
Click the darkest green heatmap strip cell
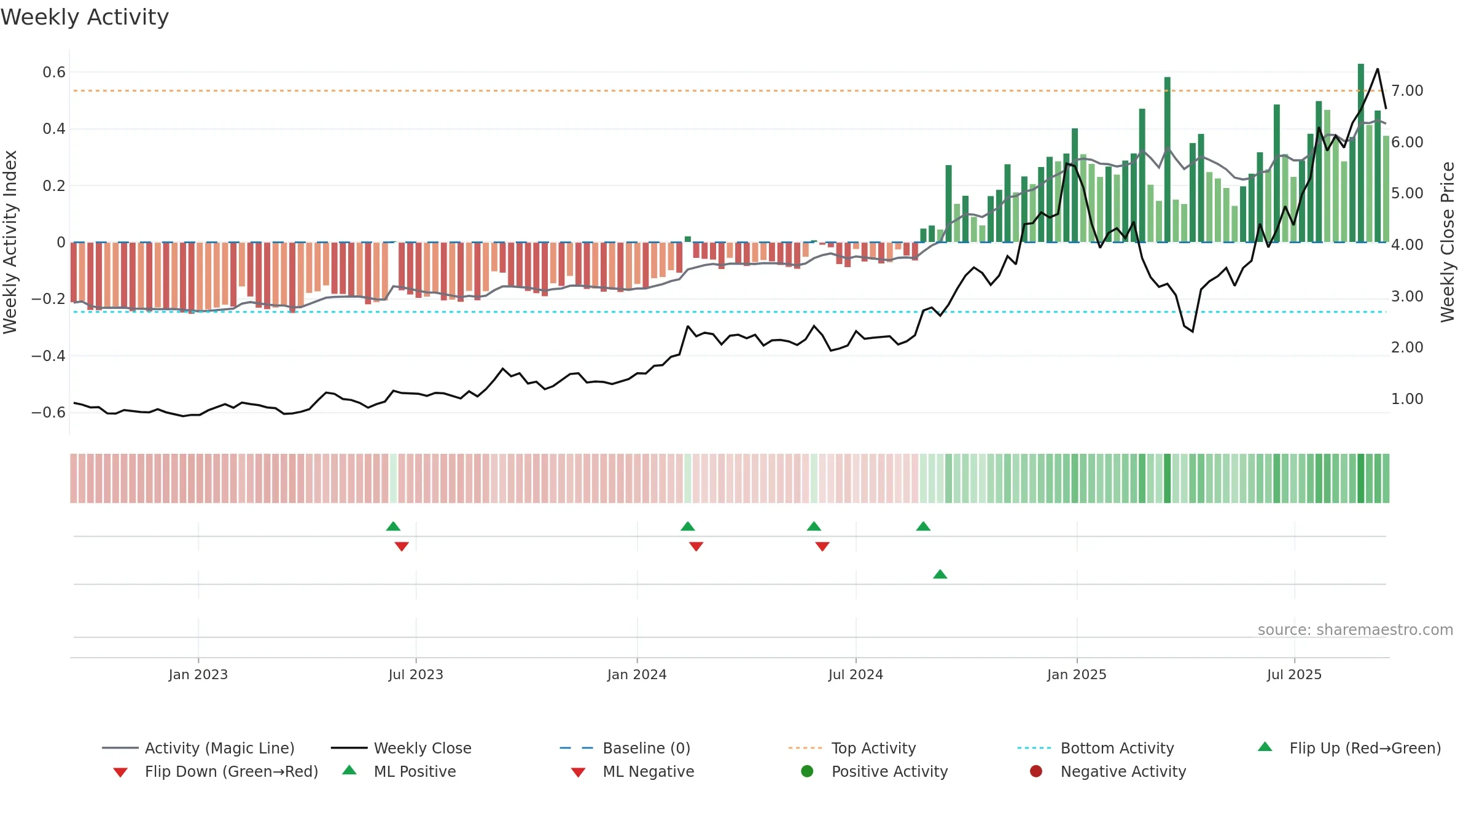click(1361, 478)
